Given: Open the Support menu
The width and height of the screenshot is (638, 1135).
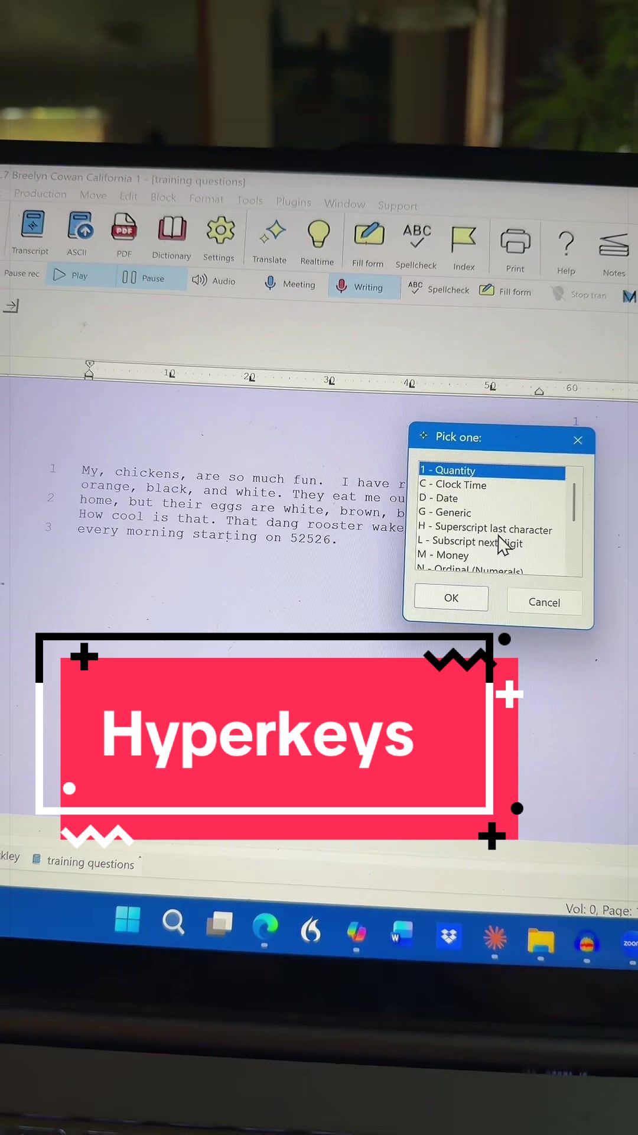Looking at the screenshot, I should pos(398,206).
